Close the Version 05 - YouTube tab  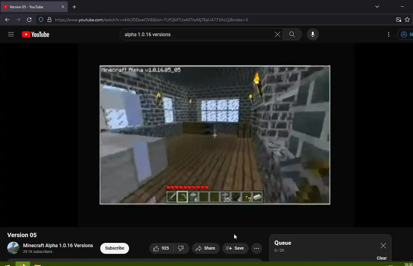(63, 7)
